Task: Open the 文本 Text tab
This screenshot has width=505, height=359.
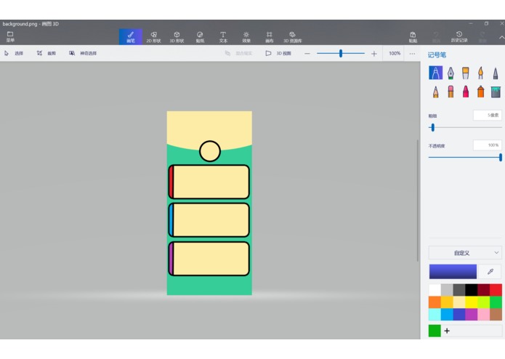Action: 223,37
